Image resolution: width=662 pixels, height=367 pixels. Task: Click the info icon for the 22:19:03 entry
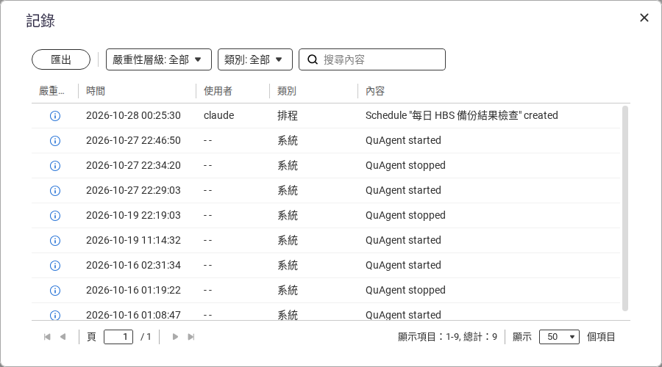pos(55,215)
